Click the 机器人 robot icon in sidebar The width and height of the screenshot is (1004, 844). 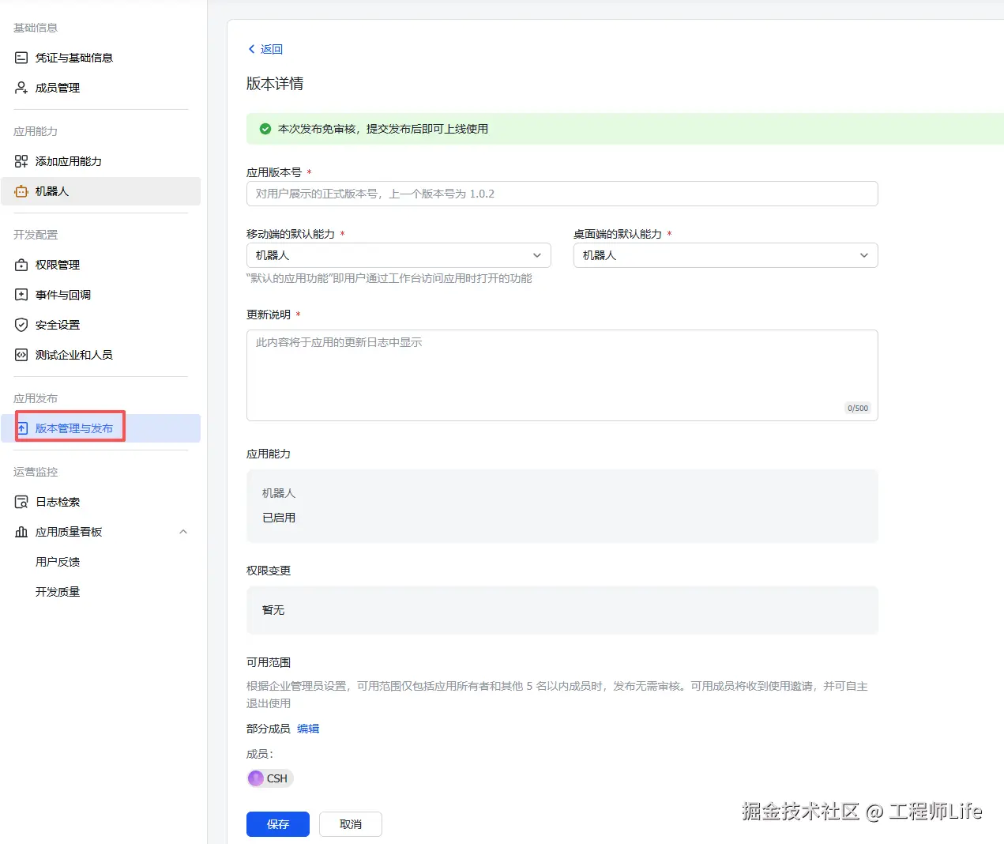point(21,191)
